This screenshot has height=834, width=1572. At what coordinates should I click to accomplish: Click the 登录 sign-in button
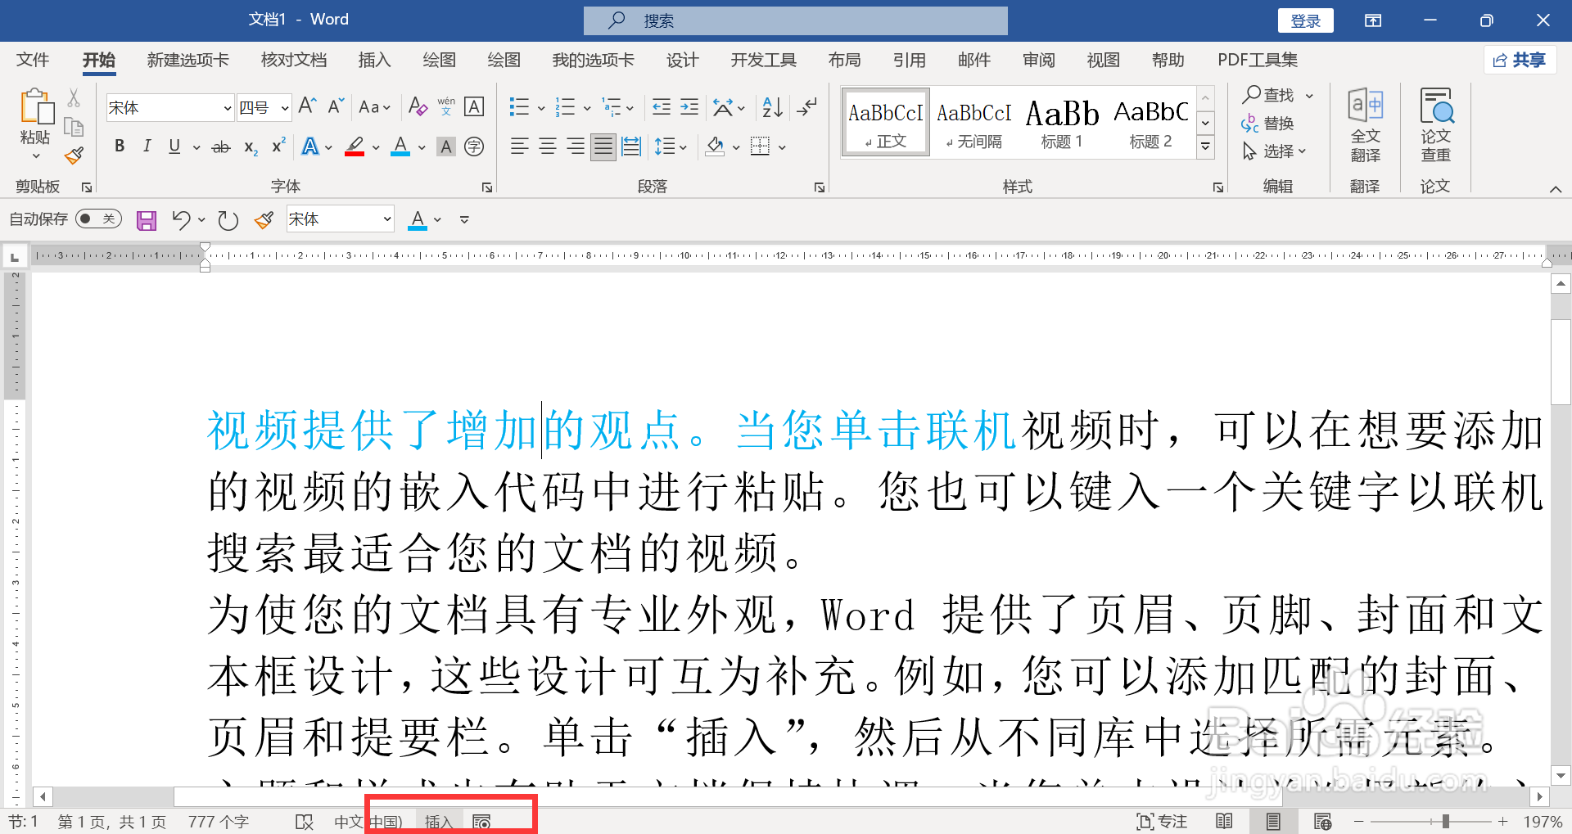point(1305,20)
